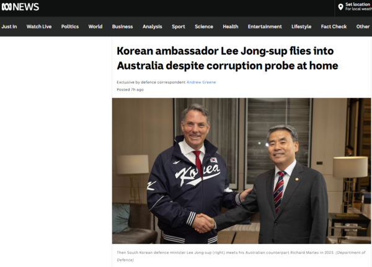Navigate to the Business section
This screenshot has width=372, height=267.
(x=122, y=27)
